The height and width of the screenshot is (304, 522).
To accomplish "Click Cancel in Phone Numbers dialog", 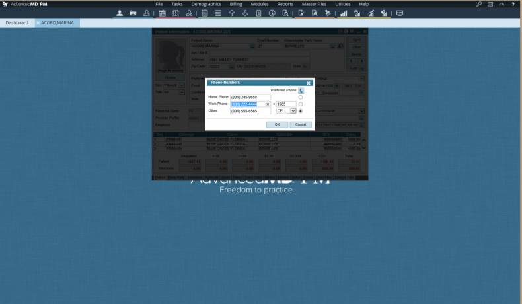I will pyautogui.click(x=301, y=124).
